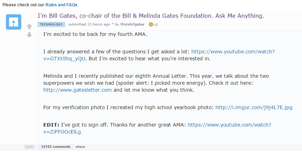Open the Bill Gates AMA post title

click(x=151, y=16)
